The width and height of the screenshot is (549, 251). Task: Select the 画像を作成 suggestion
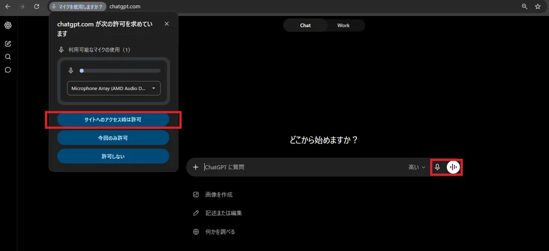[x=213, y=195]
